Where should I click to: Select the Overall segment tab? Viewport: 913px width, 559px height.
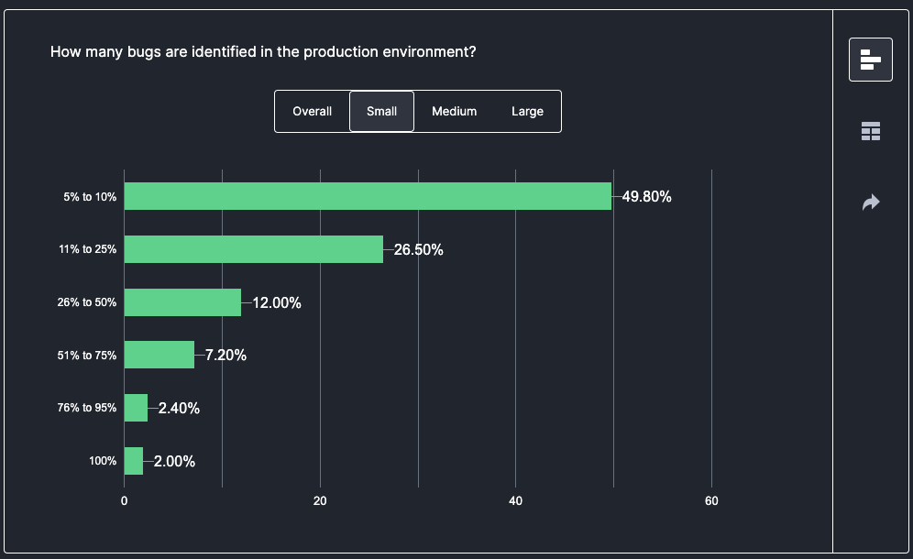click(312, 112)
